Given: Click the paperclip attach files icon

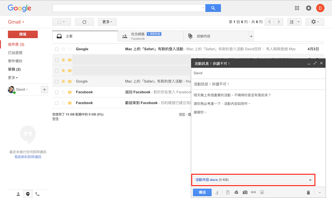Looking at the screenshot, I should tap(228, 192).
